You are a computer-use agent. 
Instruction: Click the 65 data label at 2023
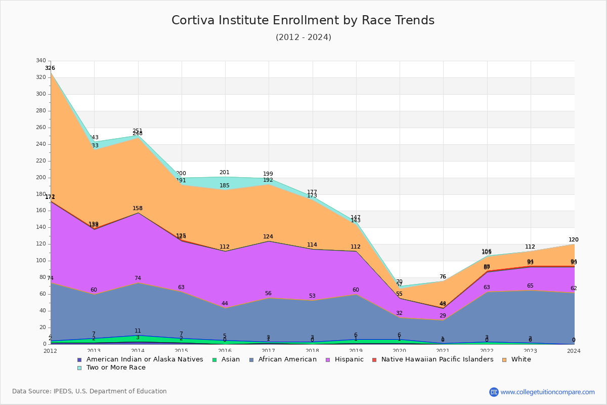(x=530, y=286)
